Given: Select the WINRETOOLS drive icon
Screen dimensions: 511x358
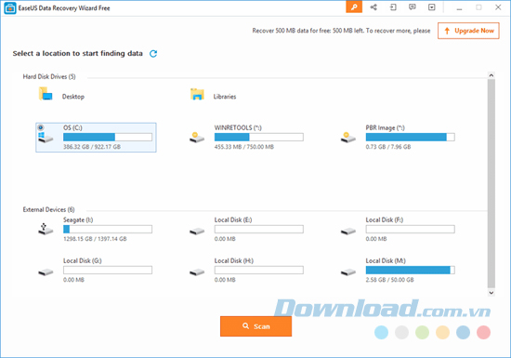Looking at the screenshot, I should (197, 138).
